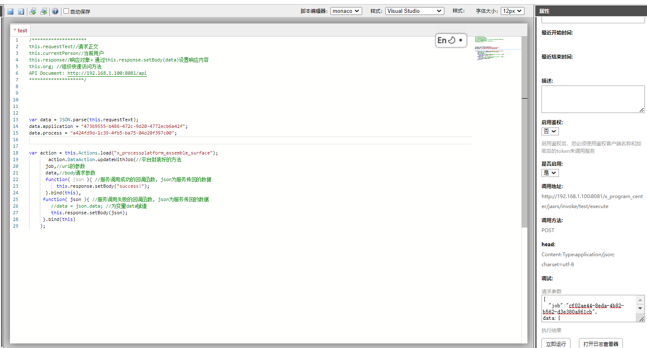The width and height of the screenshot is (647, 348).
Task: Click the 立即运行 button
Action: coord(556,343)
